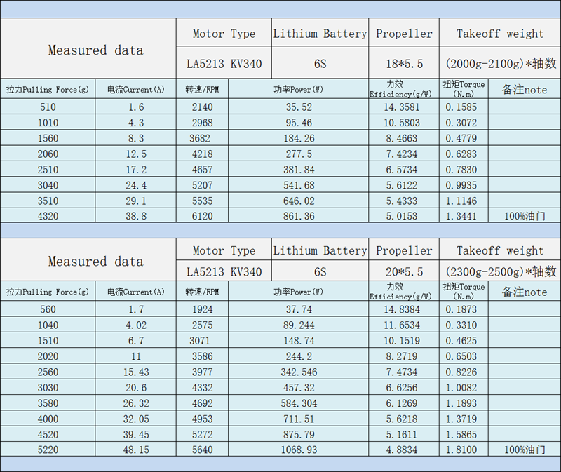Click the current value 4.02
Viewport: 561px width, 472px height.
[136, 325]
